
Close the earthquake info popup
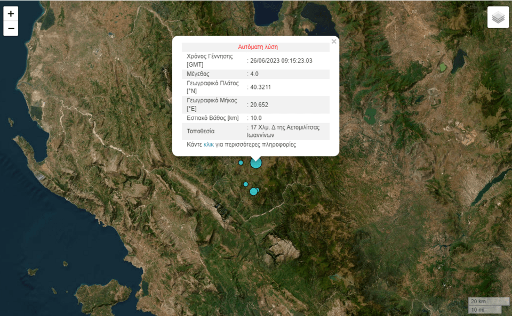pos(334,42)
